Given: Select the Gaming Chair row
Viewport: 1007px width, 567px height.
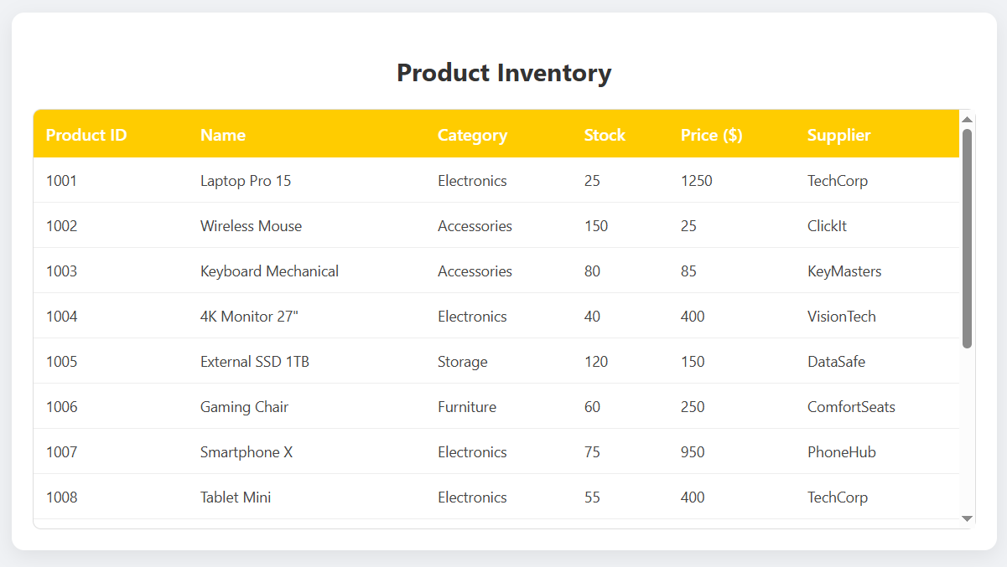Looking at the screenshot, I should point(335,406).
